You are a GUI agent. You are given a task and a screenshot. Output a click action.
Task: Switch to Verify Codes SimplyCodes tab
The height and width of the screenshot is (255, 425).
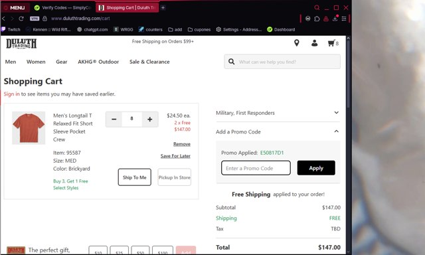63,7
